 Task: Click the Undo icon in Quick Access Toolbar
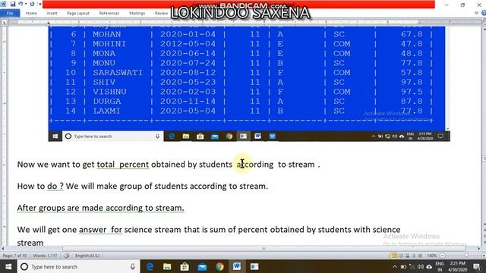[21, 4]
